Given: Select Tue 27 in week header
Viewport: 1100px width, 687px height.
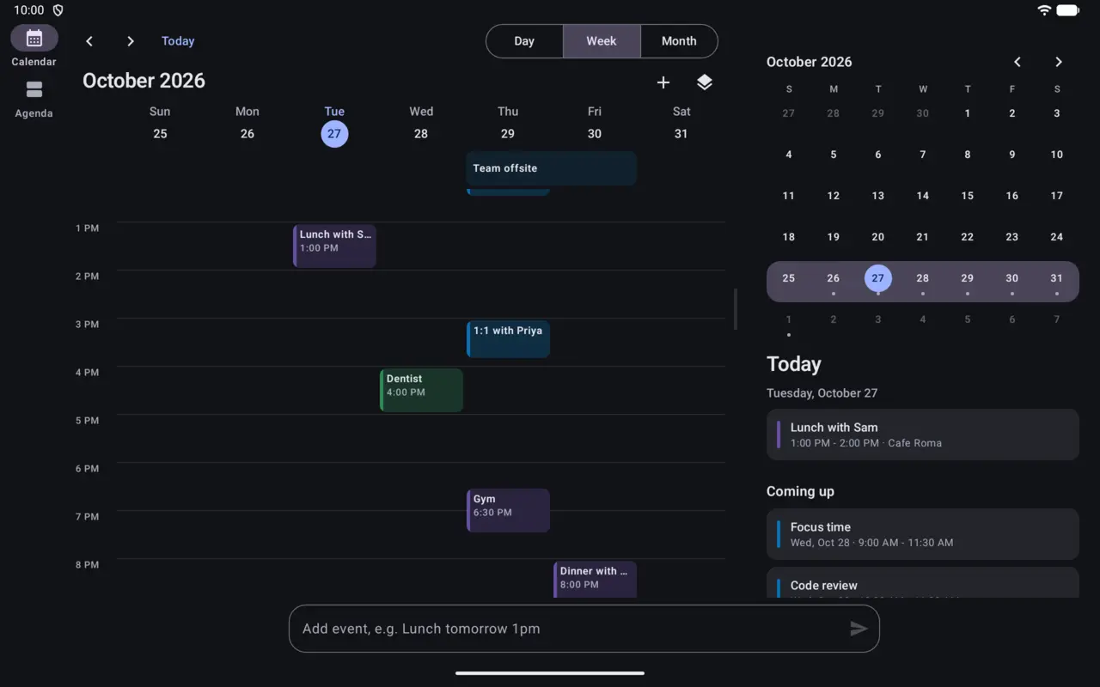Looking at the screenshot, I should (x=334, y=123).
